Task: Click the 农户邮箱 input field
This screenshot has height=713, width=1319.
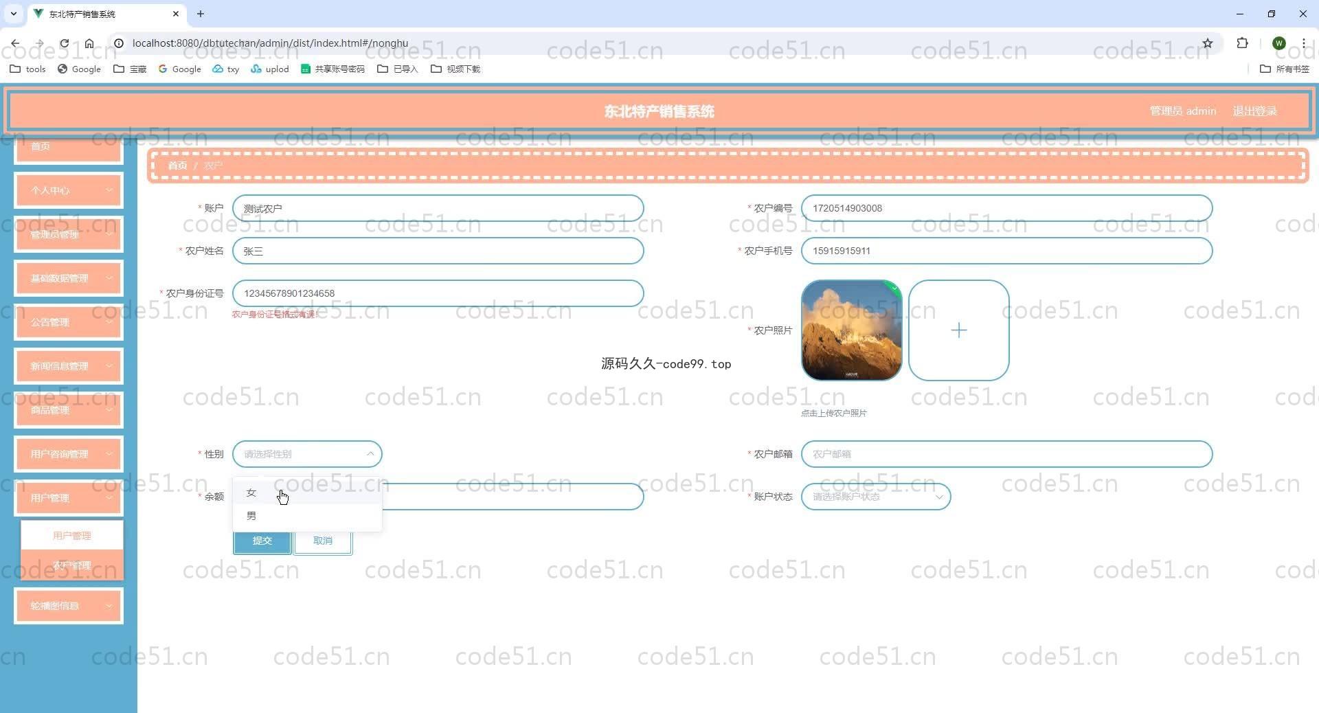Action: click(1006, 454)
